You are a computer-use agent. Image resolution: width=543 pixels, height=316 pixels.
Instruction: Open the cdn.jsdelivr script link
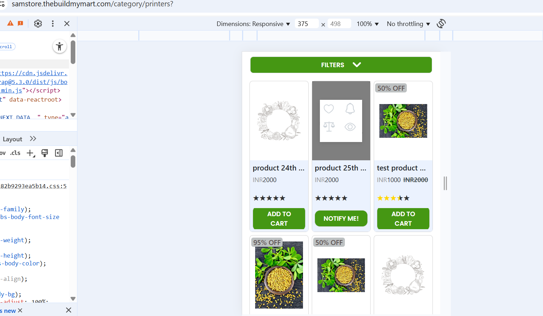pyautogui.click(x=34, y=73)
